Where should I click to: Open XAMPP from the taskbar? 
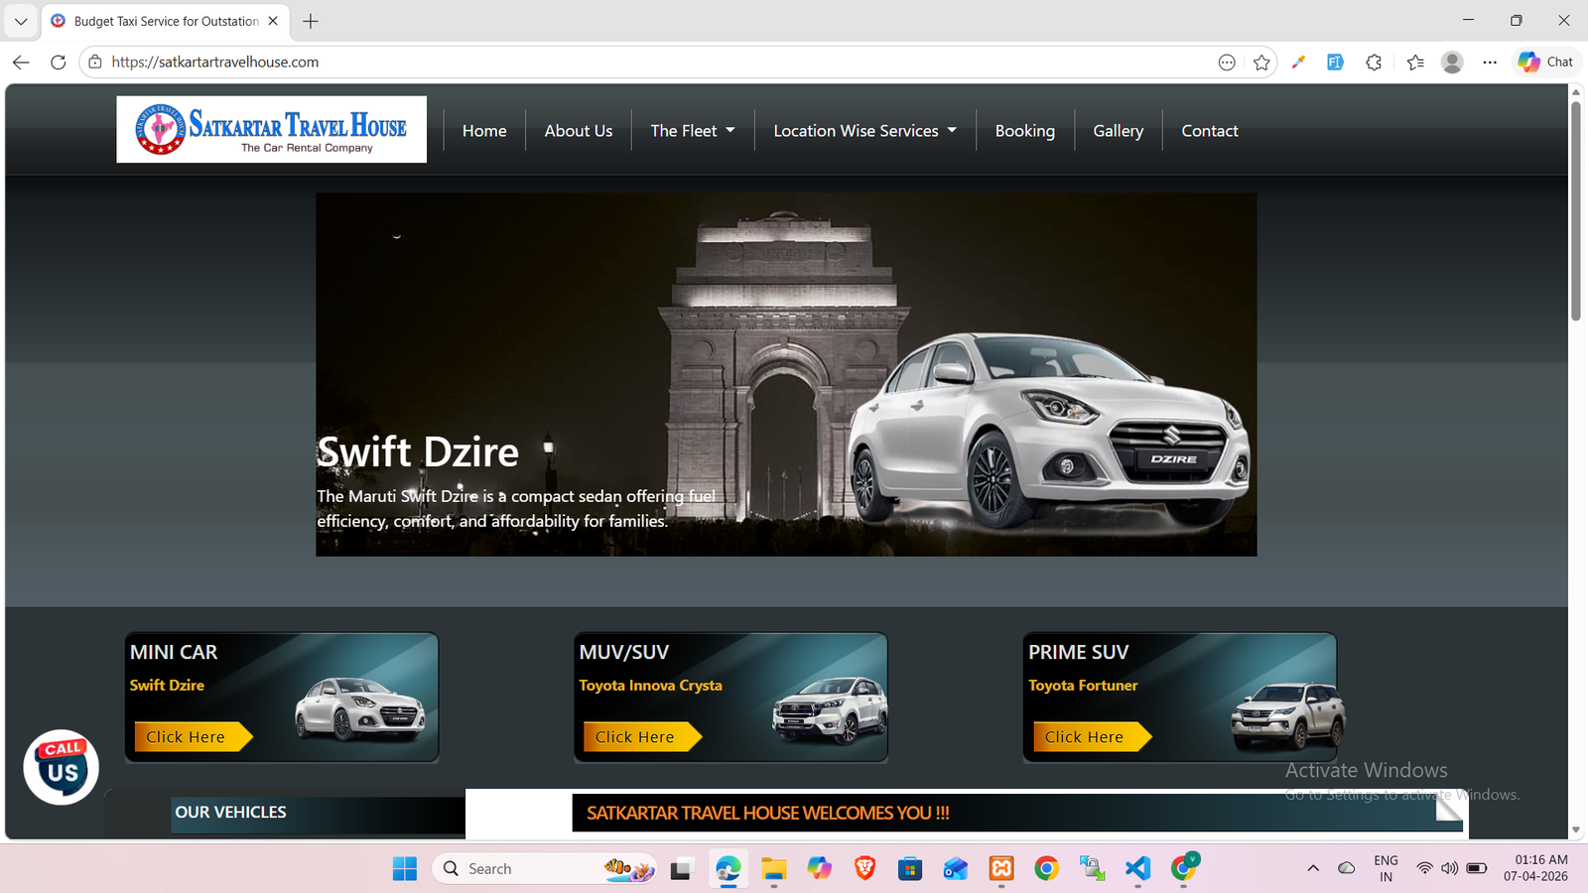(x=1001, y=868)
